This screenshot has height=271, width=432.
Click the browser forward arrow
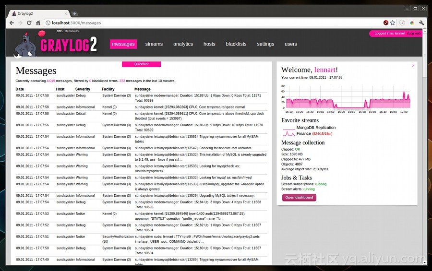click(20, 23)
